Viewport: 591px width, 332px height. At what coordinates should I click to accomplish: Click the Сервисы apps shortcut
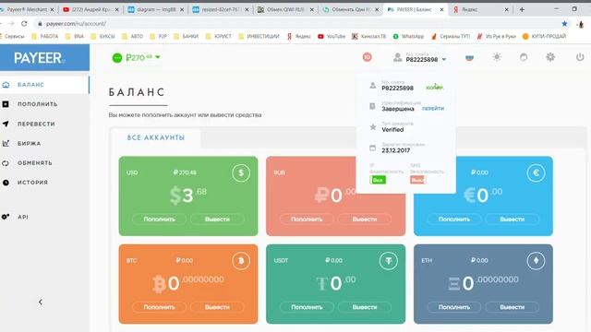[12, 36]
